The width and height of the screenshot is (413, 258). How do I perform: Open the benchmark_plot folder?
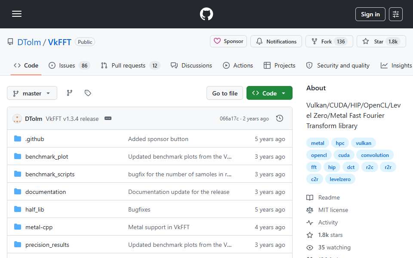tap(46, 157)
